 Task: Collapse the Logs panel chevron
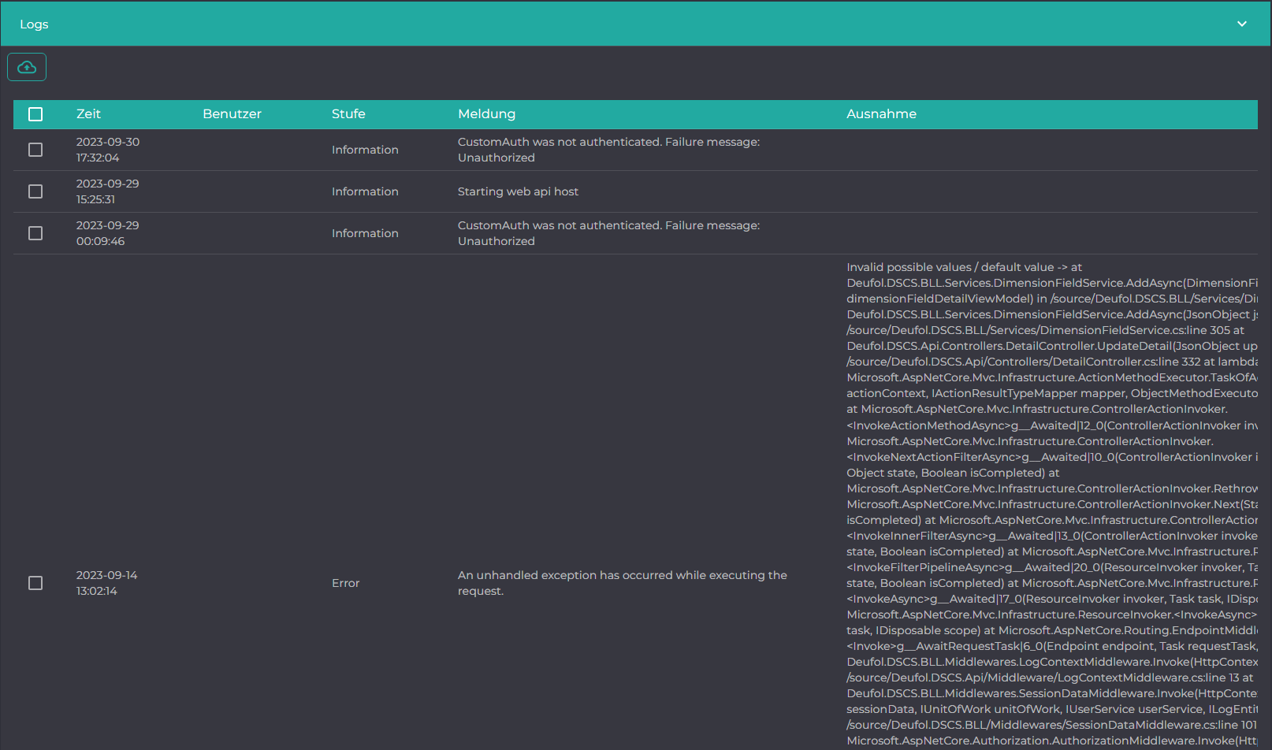[1242, 24]
